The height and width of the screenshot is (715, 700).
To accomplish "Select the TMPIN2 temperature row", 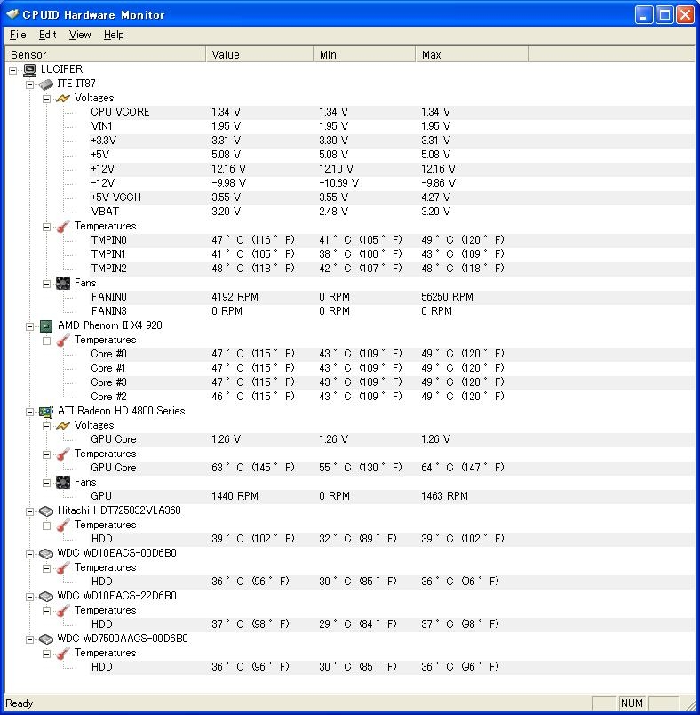I will pos(393,269).
